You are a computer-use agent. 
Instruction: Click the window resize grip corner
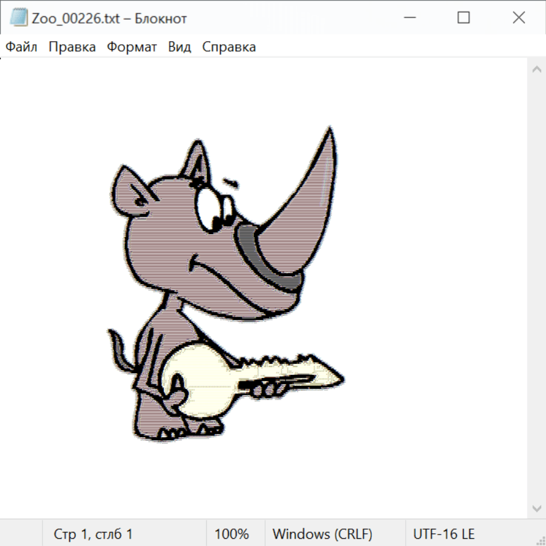click(x=541, y=541)
